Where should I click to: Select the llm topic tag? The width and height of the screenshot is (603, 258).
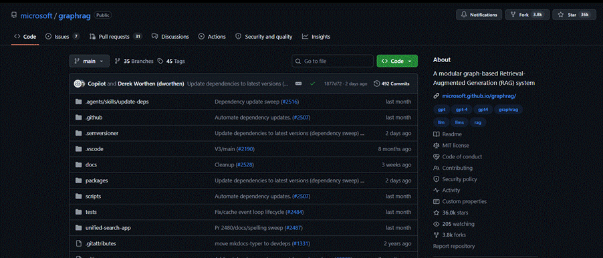[441, 122]
